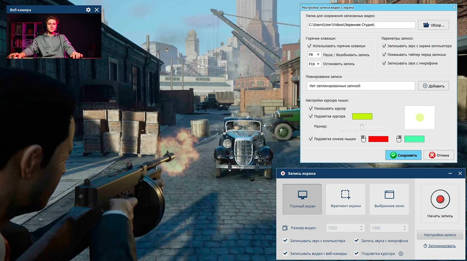
Task: Select Chosen Window capture mode
Action: [x=389, y=198]
